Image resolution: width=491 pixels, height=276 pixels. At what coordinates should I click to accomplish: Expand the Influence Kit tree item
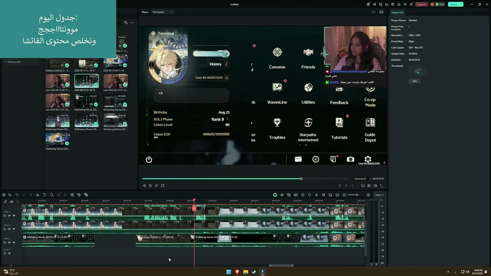pos(5,62)
